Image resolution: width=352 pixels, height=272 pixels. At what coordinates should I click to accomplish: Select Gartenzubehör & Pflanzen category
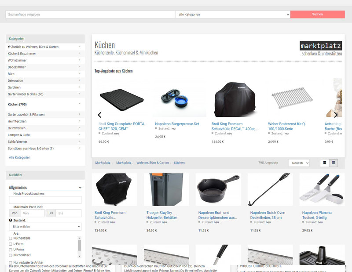point(26,115)
